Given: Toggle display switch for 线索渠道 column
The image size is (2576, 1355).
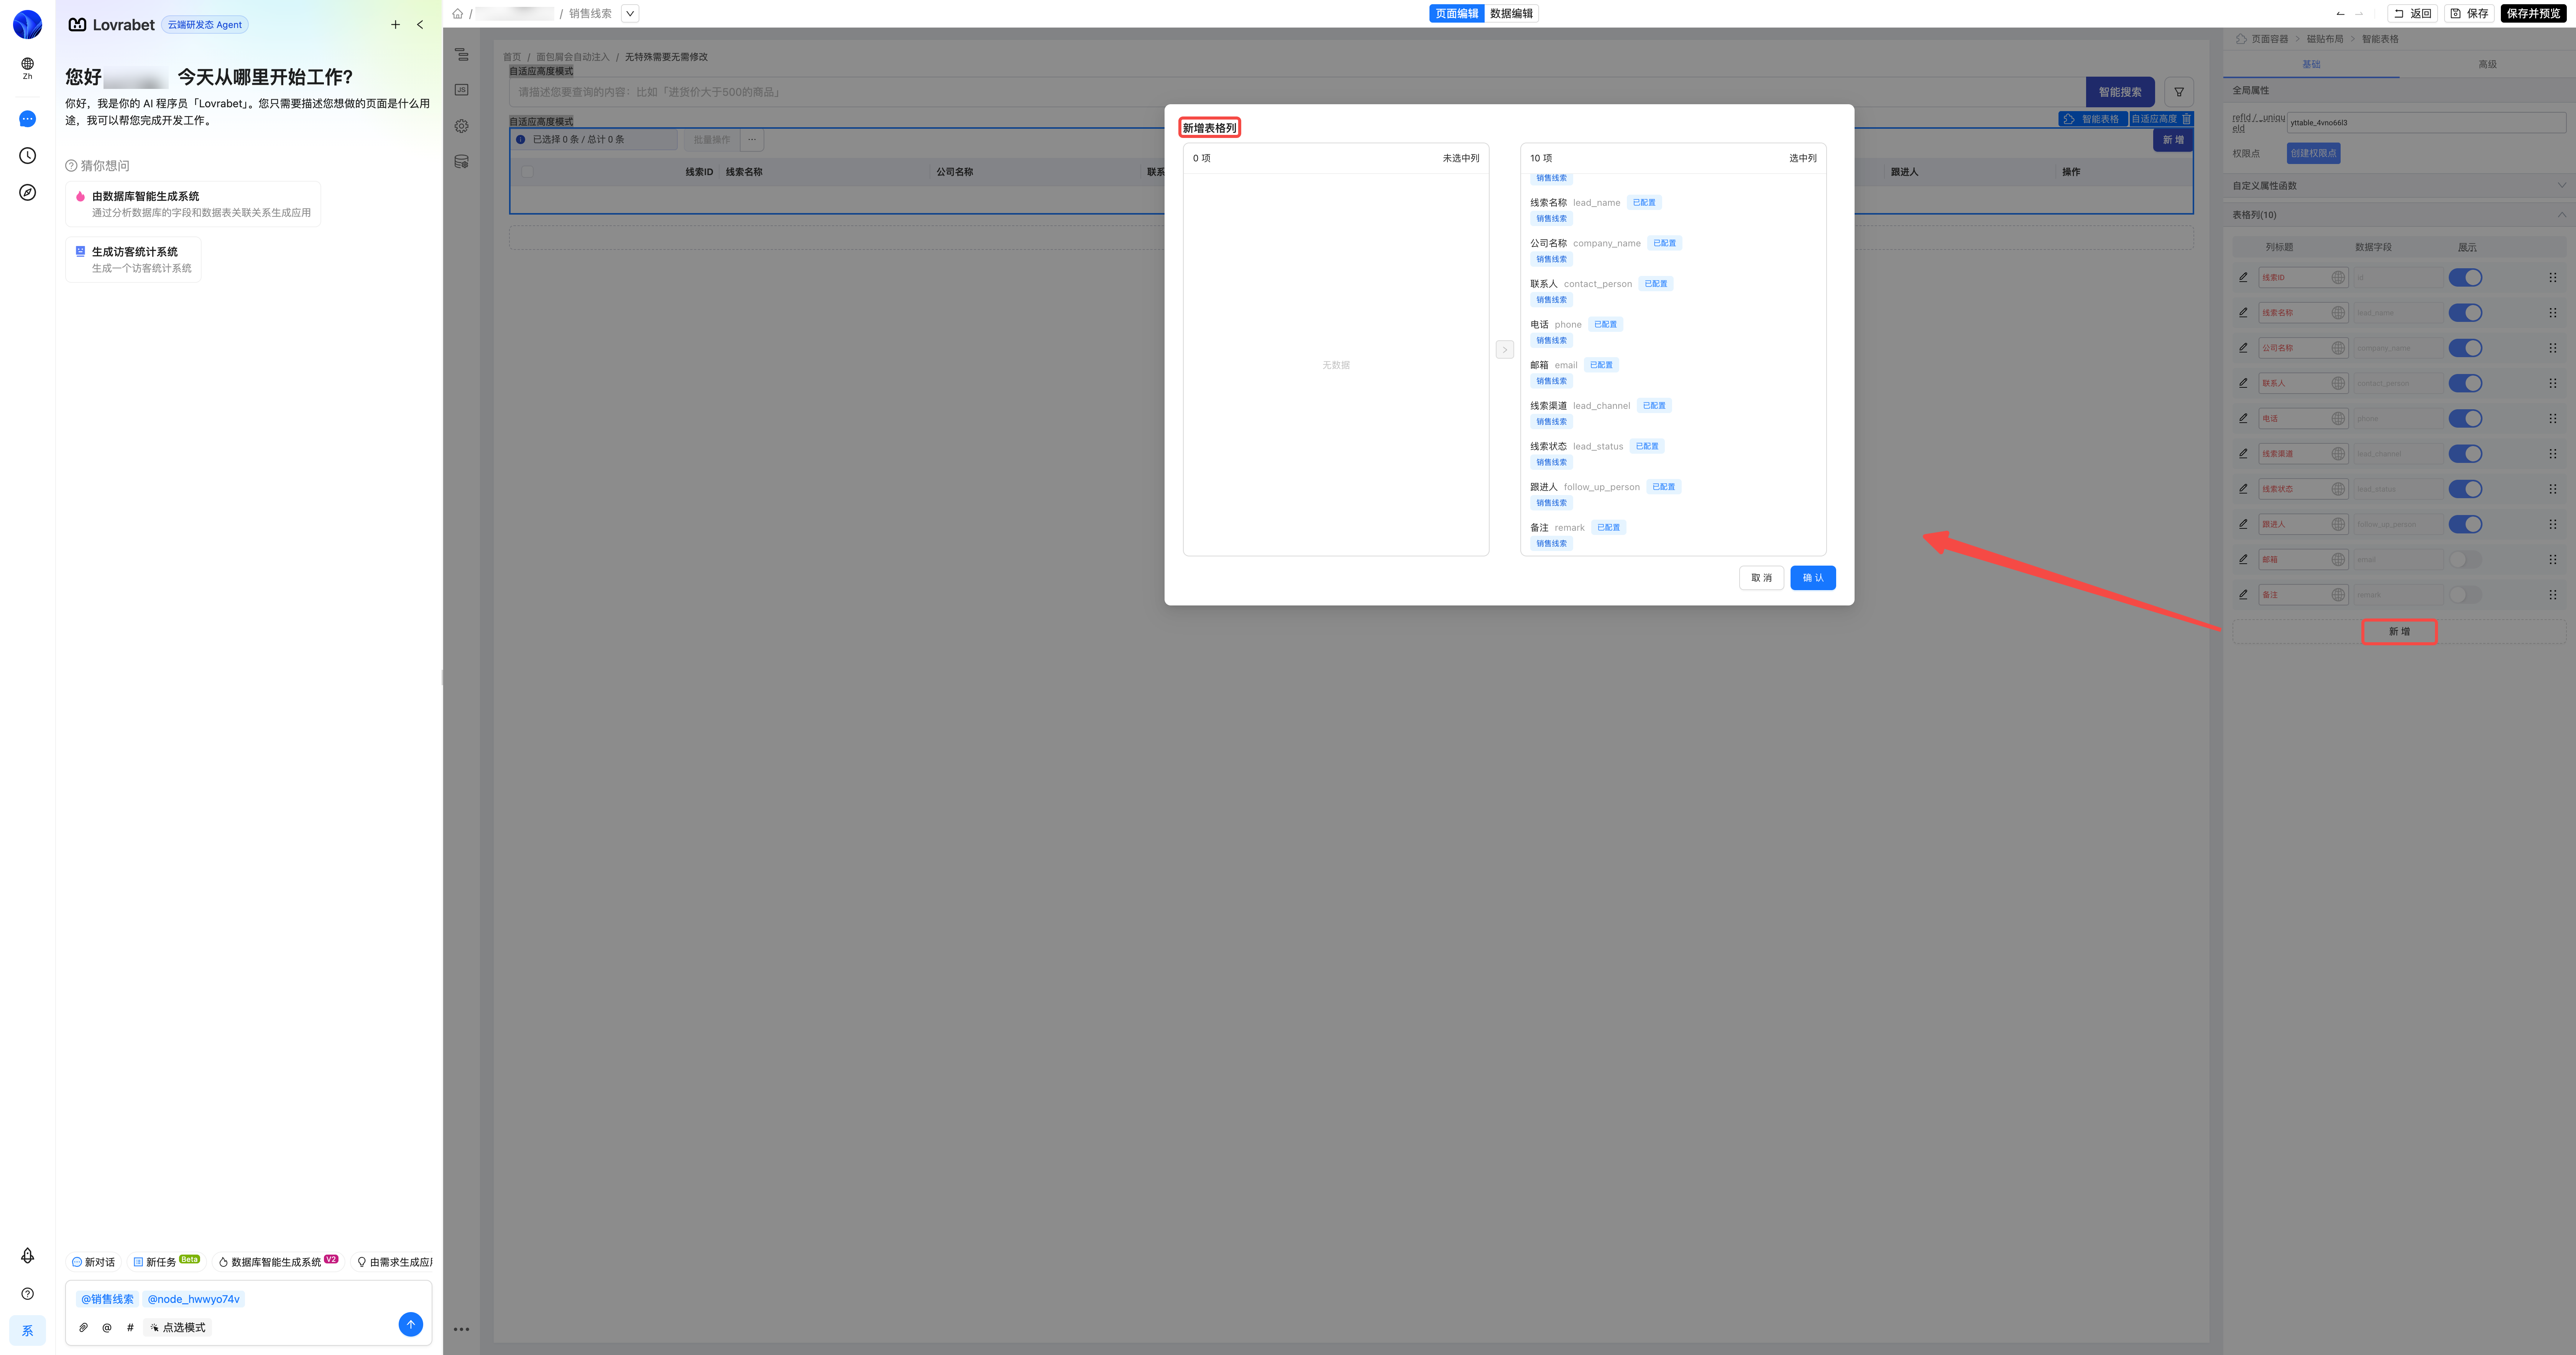Looking at the screenshot, I should (2465, 454).
